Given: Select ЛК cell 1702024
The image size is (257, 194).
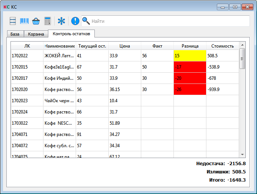Looking at the screenshot, I should (x=27, y=112).
